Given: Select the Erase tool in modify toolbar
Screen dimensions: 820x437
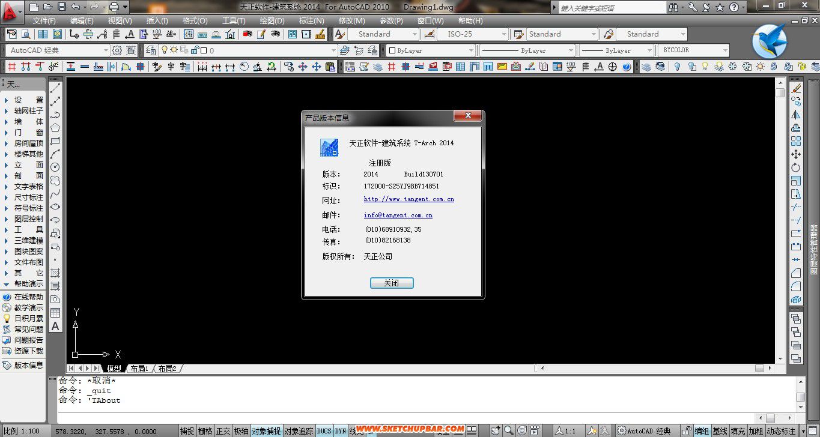Looking at the screenshot, I should click(796, 88).
